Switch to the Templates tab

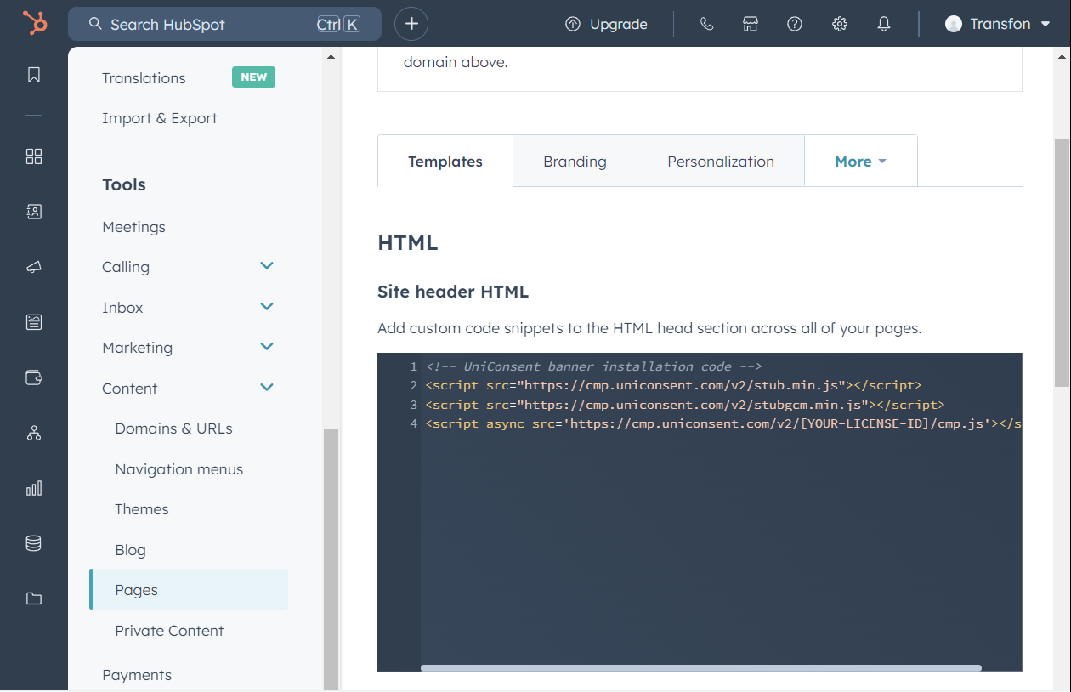pos(445,162)
